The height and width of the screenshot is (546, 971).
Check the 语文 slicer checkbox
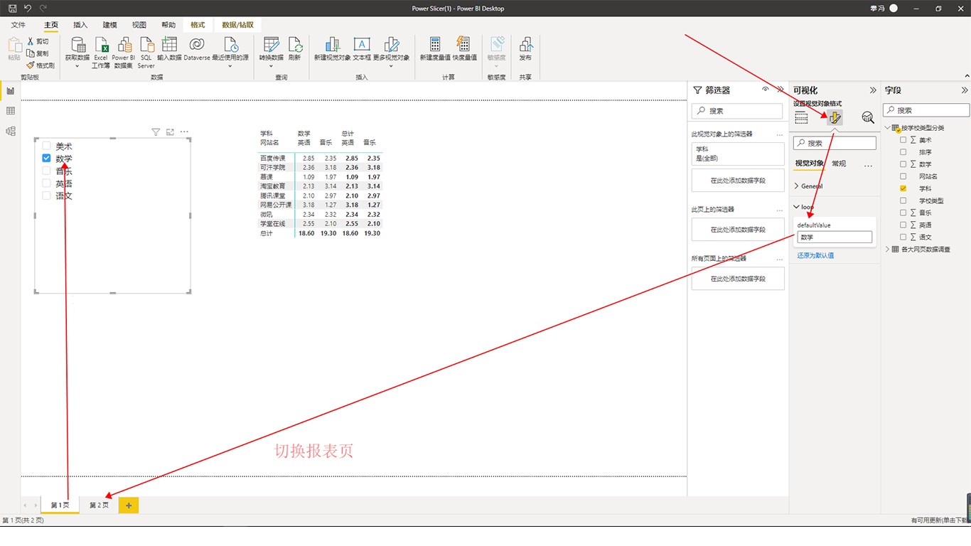click(46, 196)
